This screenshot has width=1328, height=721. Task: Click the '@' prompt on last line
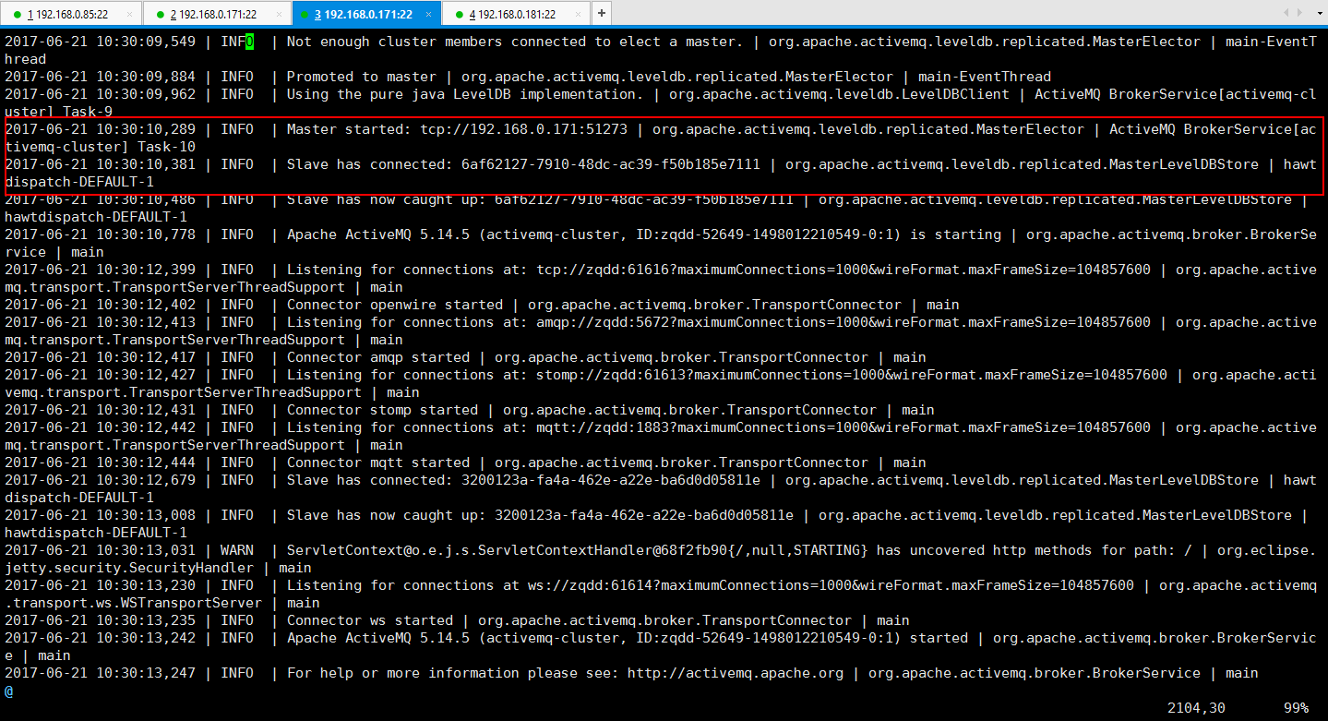(x=8, y=691)
